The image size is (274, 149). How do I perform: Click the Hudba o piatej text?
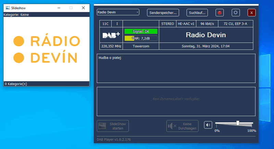110,58
